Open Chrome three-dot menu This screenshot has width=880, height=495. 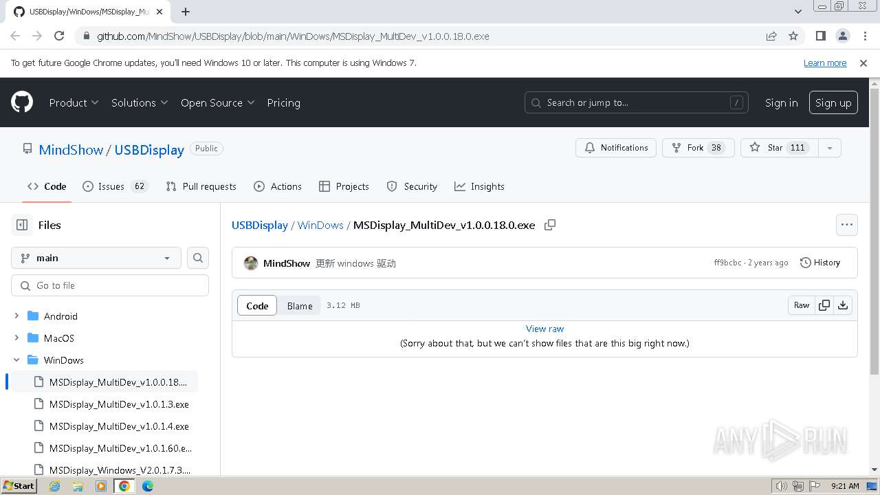(863, 36)
